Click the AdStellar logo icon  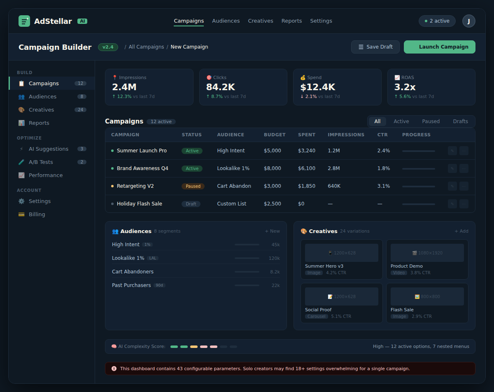coord(24,21)
